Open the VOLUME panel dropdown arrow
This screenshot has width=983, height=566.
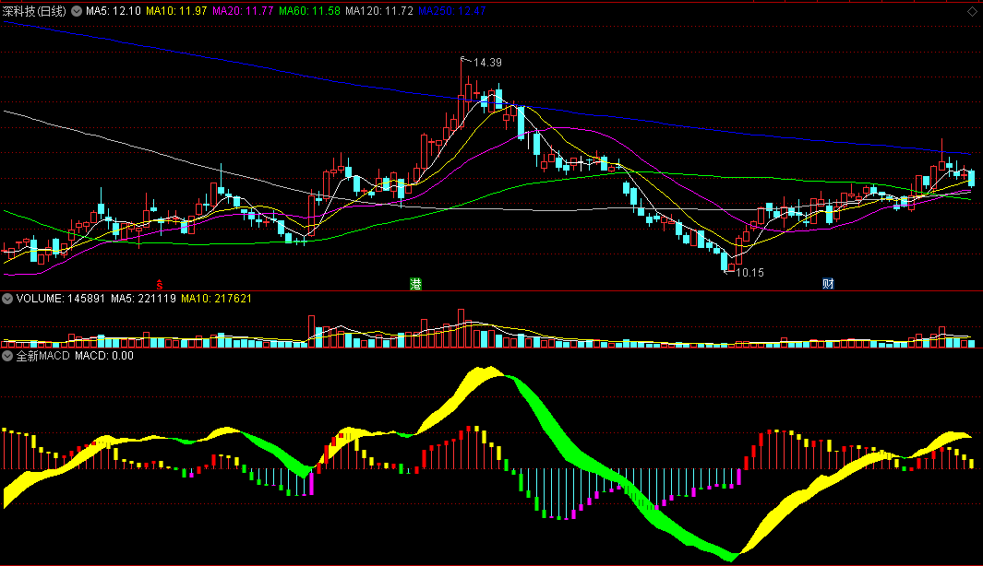(7, 299)
